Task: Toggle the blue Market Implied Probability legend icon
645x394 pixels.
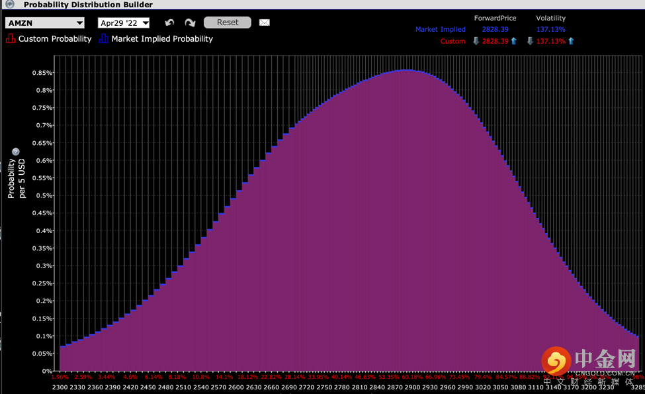Action: (103, 39)
